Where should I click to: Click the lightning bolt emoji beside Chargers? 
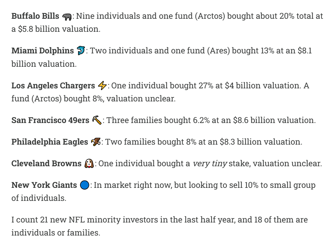tap(102, 85)
